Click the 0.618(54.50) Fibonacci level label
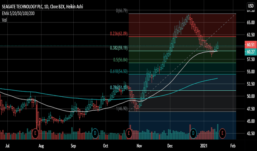The image size is (257, 151). coord(119,71)
